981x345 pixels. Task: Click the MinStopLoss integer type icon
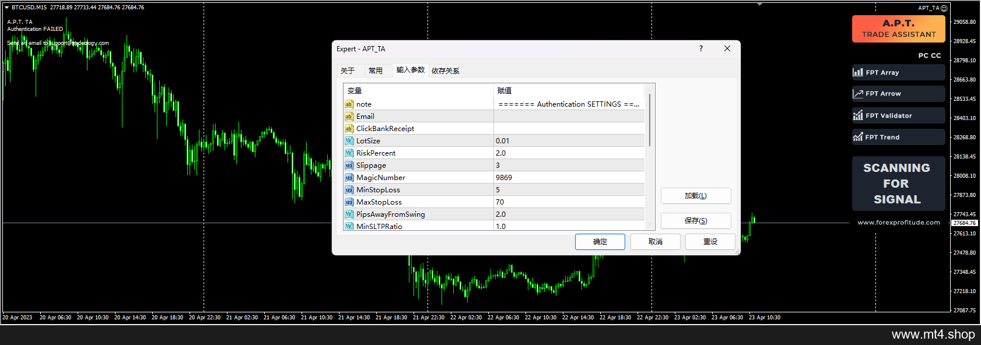pyautogui.click(x=349, y=190)
